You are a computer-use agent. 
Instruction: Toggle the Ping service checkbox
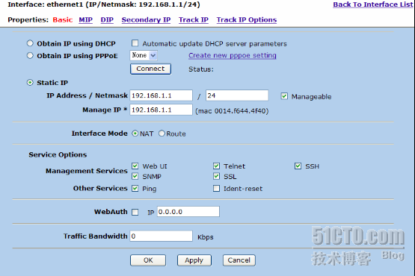click(135, 188)
